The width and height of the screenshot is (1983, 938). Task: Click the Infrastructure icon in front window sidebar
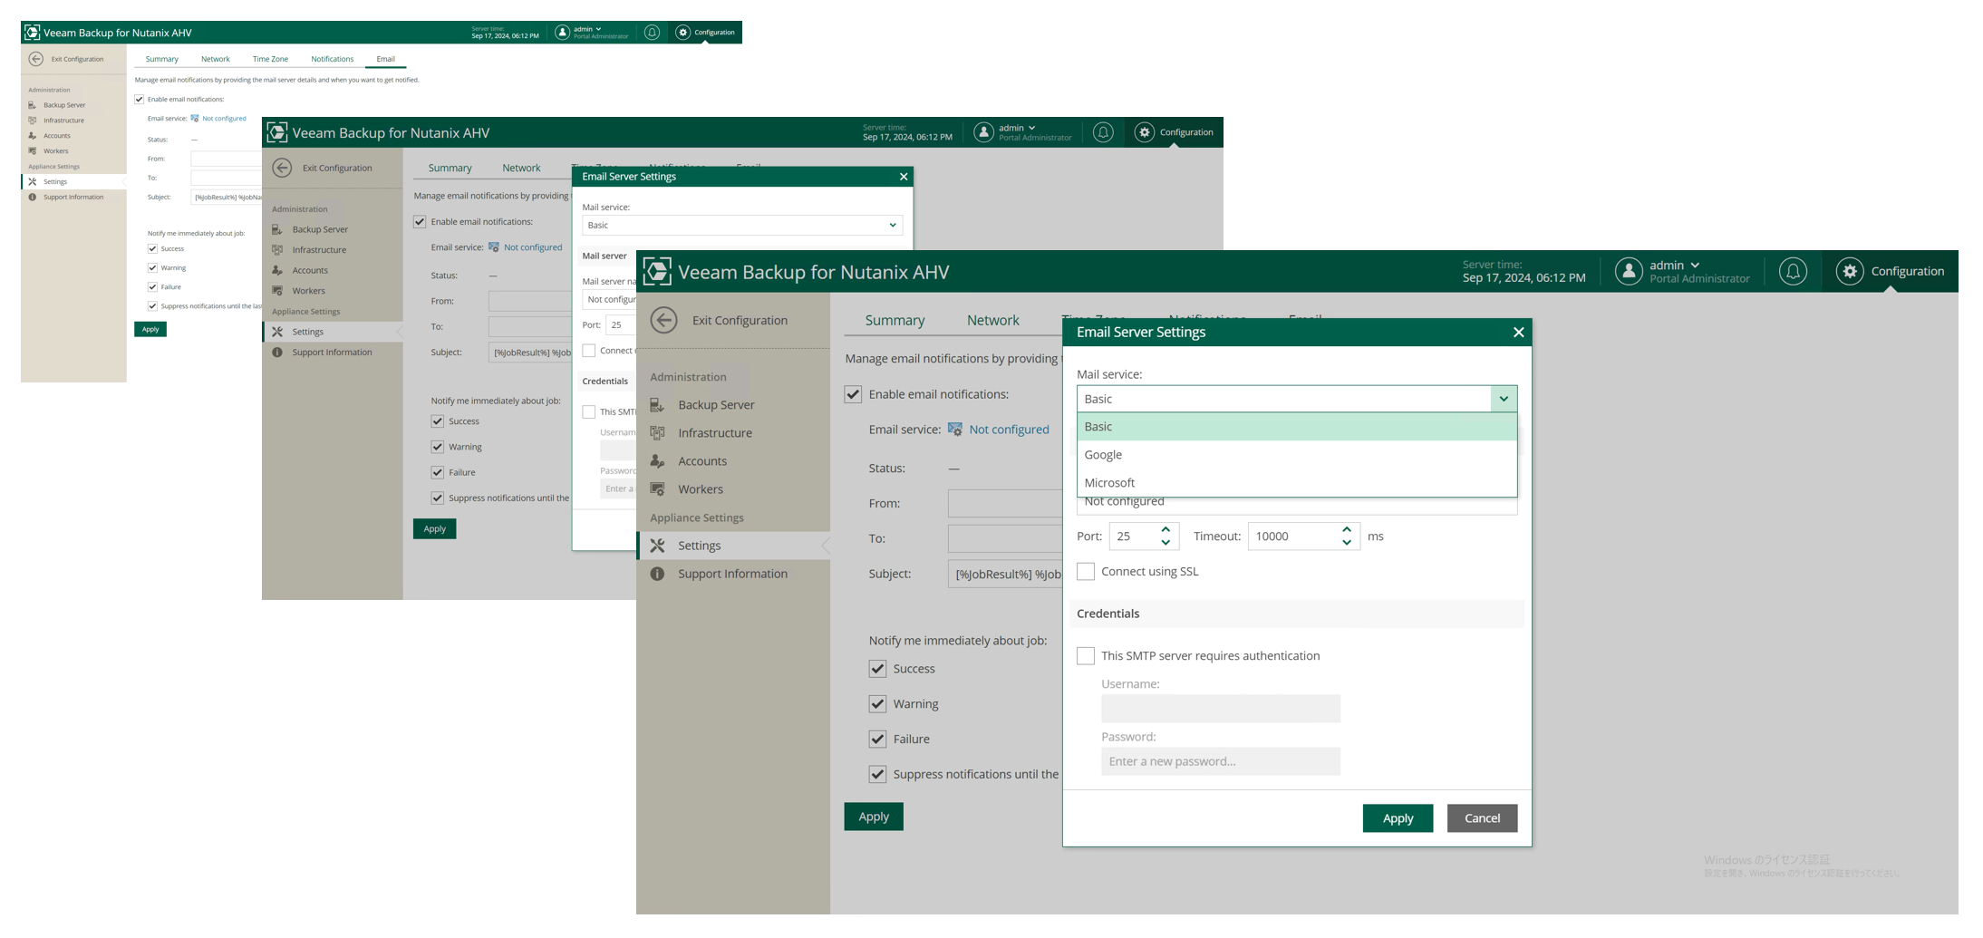click(658, 433)
